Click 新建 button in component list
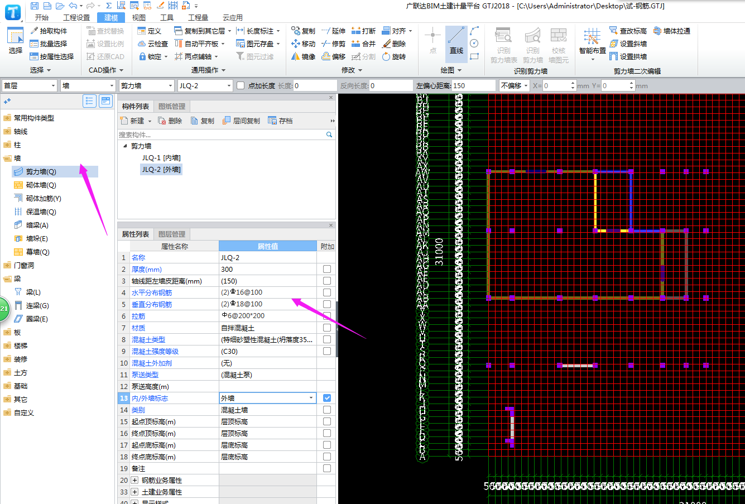 136,121
